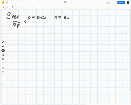The image size is (131, 105).
Task: Expand the zoom level dropdown arrow
Action: (15, 7)
